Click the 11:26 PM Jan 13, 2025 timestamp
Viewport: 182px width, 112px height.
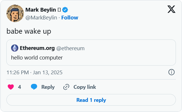(35, 73)
